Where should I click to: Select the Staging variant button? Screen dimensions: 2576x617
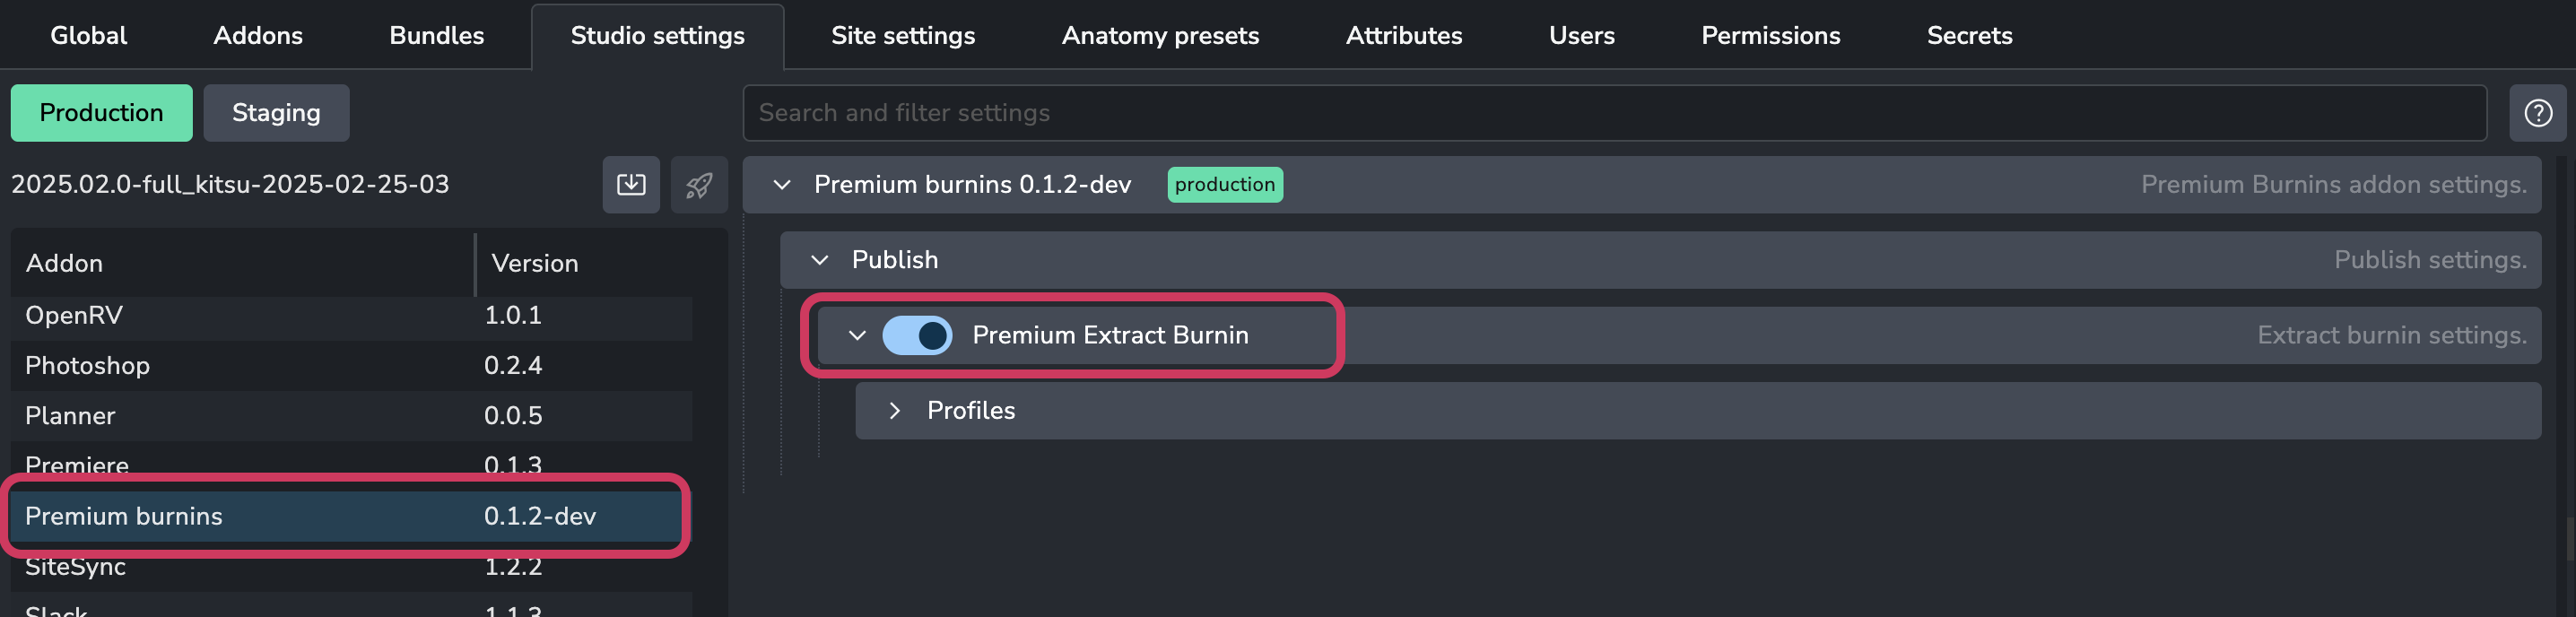(276, 113)
